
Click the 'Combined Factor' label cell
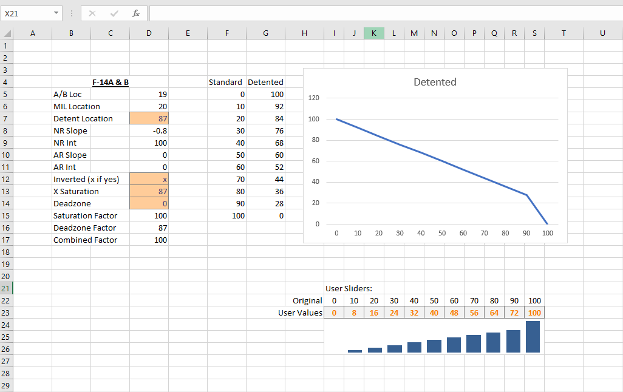click(x=86, y=240)
